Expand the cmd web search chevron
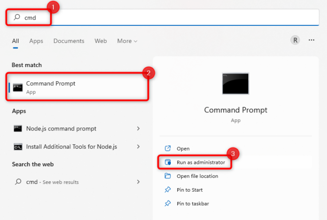Image resolution: width=327 pixels, height=220 pixels. click(139, 182)
